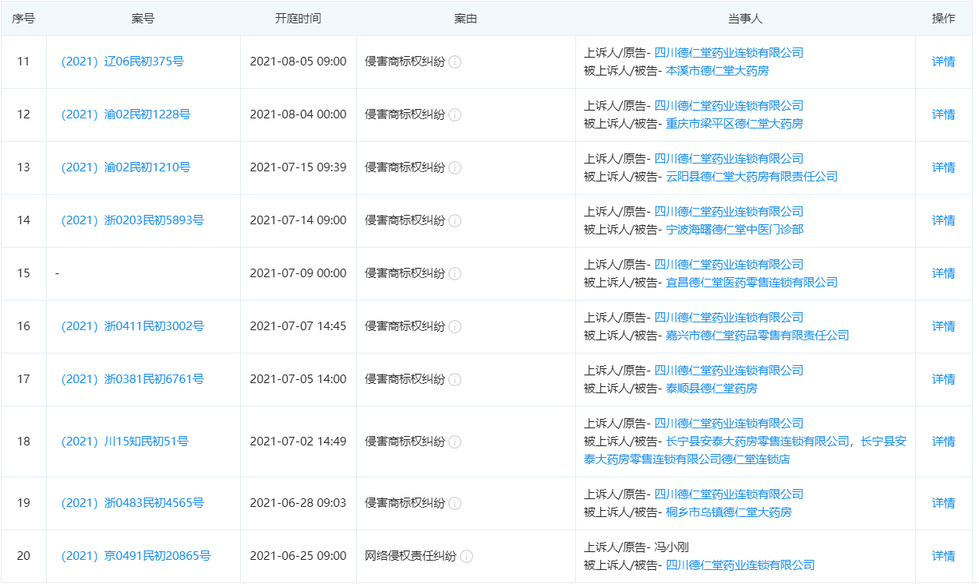Click 序号 column header
The width and height of the screenshot is (979, 584).
pos(23,19)
